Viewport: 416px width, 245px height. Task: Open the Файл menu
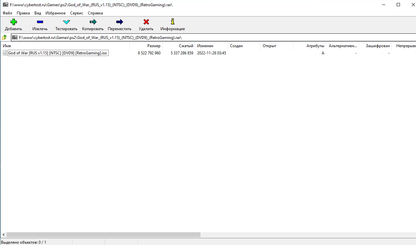coord(7,13)
